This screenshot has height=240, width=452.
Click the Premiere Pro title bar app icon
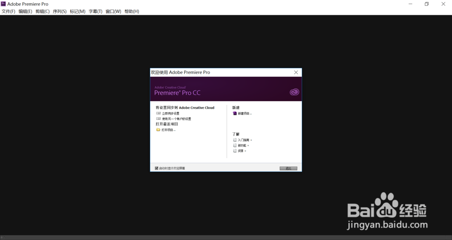3,4
